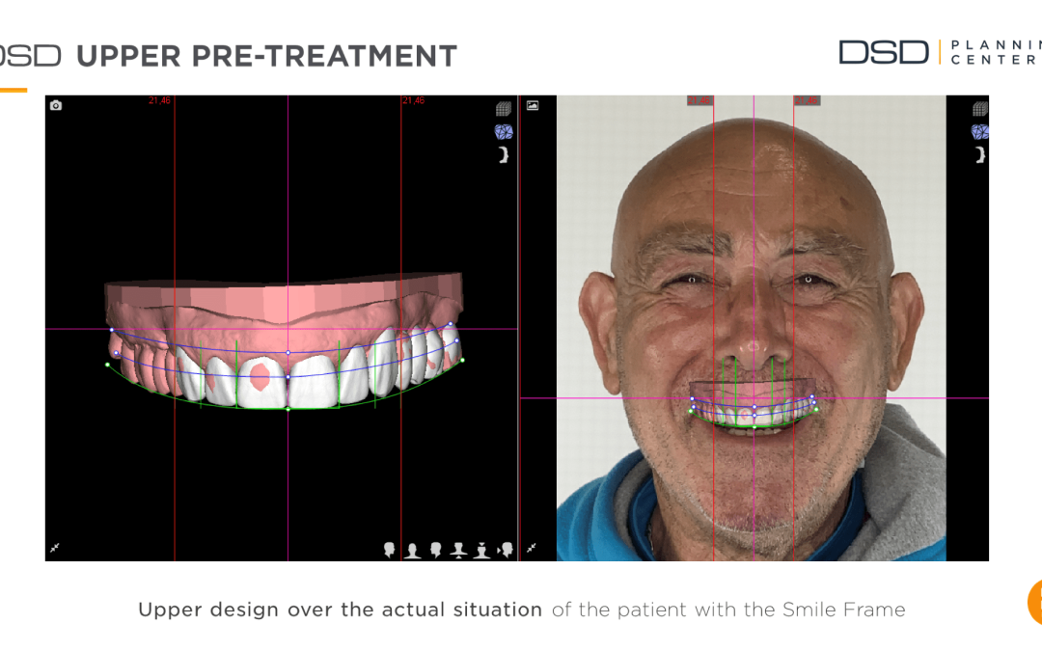Click the camera snapshot icon in the 3D model pane
Viewport: 1042px width, 651px height.
pos(56,106)
